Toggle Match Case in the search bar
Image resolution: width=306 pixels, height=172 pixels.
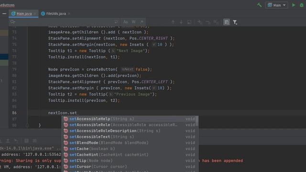[125, 22]
